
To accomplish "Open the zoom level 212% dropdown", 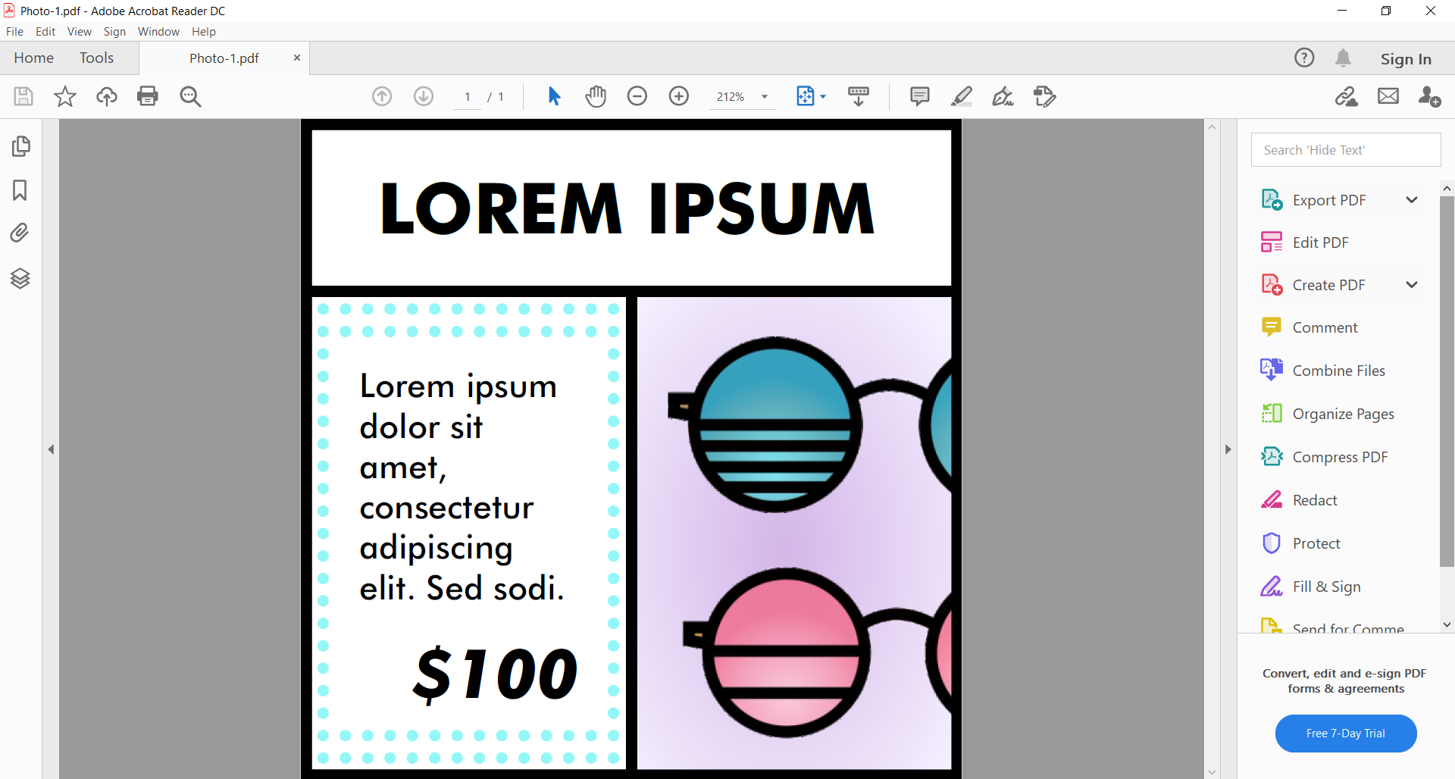I will click(765, 97).
